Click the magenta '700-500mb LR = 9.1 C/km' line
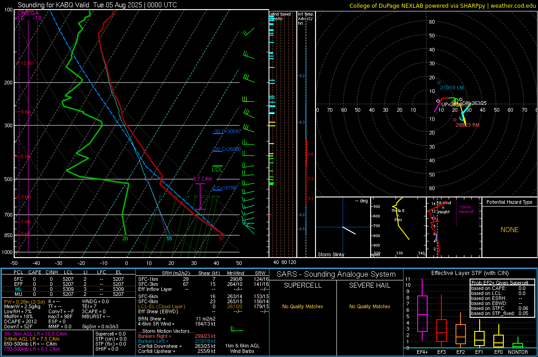The height and width of the screenshot is (357, 538). point(31,349)
